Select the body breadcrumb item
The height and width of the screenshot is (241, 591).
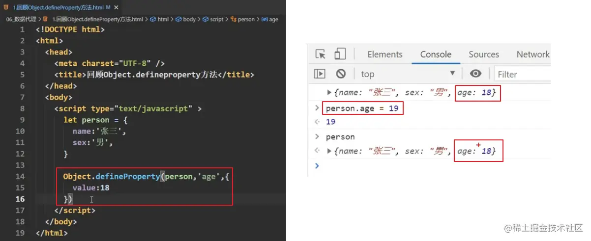click(186, 19)
